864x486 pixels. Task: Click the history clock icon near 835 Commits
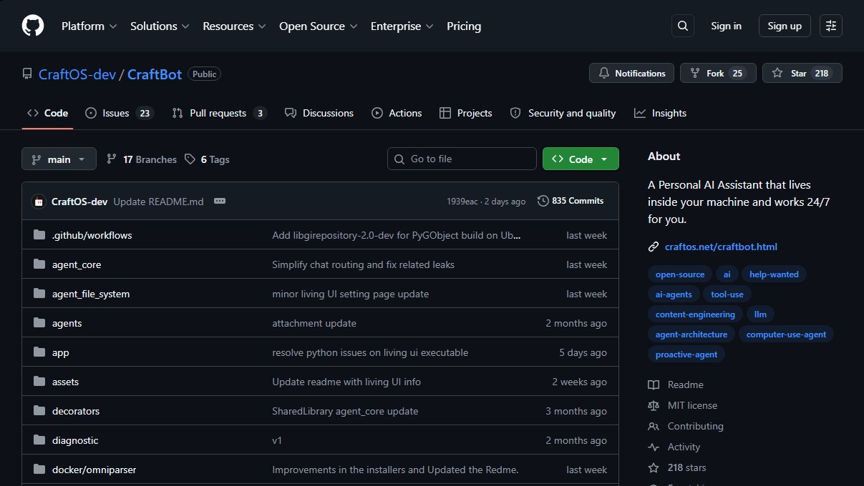pyautogui.click(x=543, y=201)
